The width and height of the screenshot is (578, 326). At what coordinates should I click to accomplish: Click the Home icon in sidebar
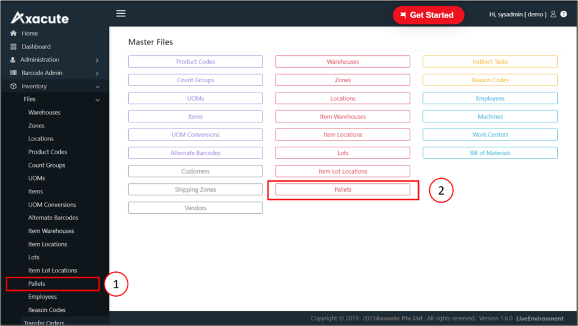point(14,33)
